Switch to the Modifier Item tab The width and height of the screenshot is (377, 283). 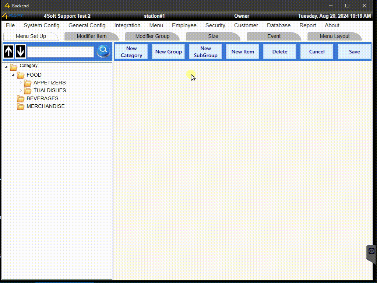[x=91, y=36]
